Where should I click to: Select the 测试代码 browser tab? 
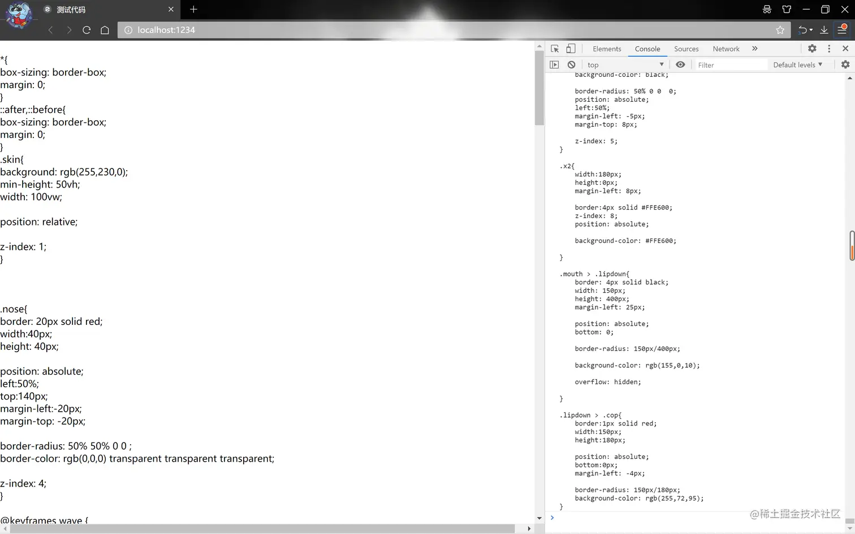point(109,10)
